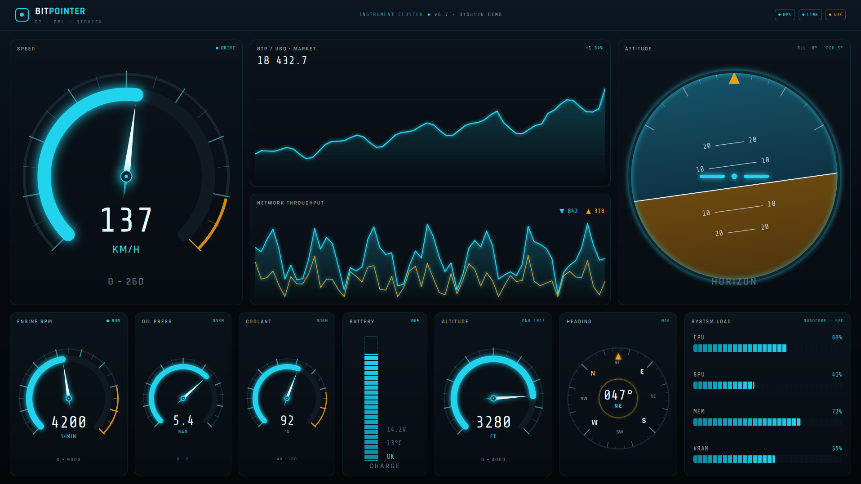Click the 'QNH 1013' label

pos(533,321)
